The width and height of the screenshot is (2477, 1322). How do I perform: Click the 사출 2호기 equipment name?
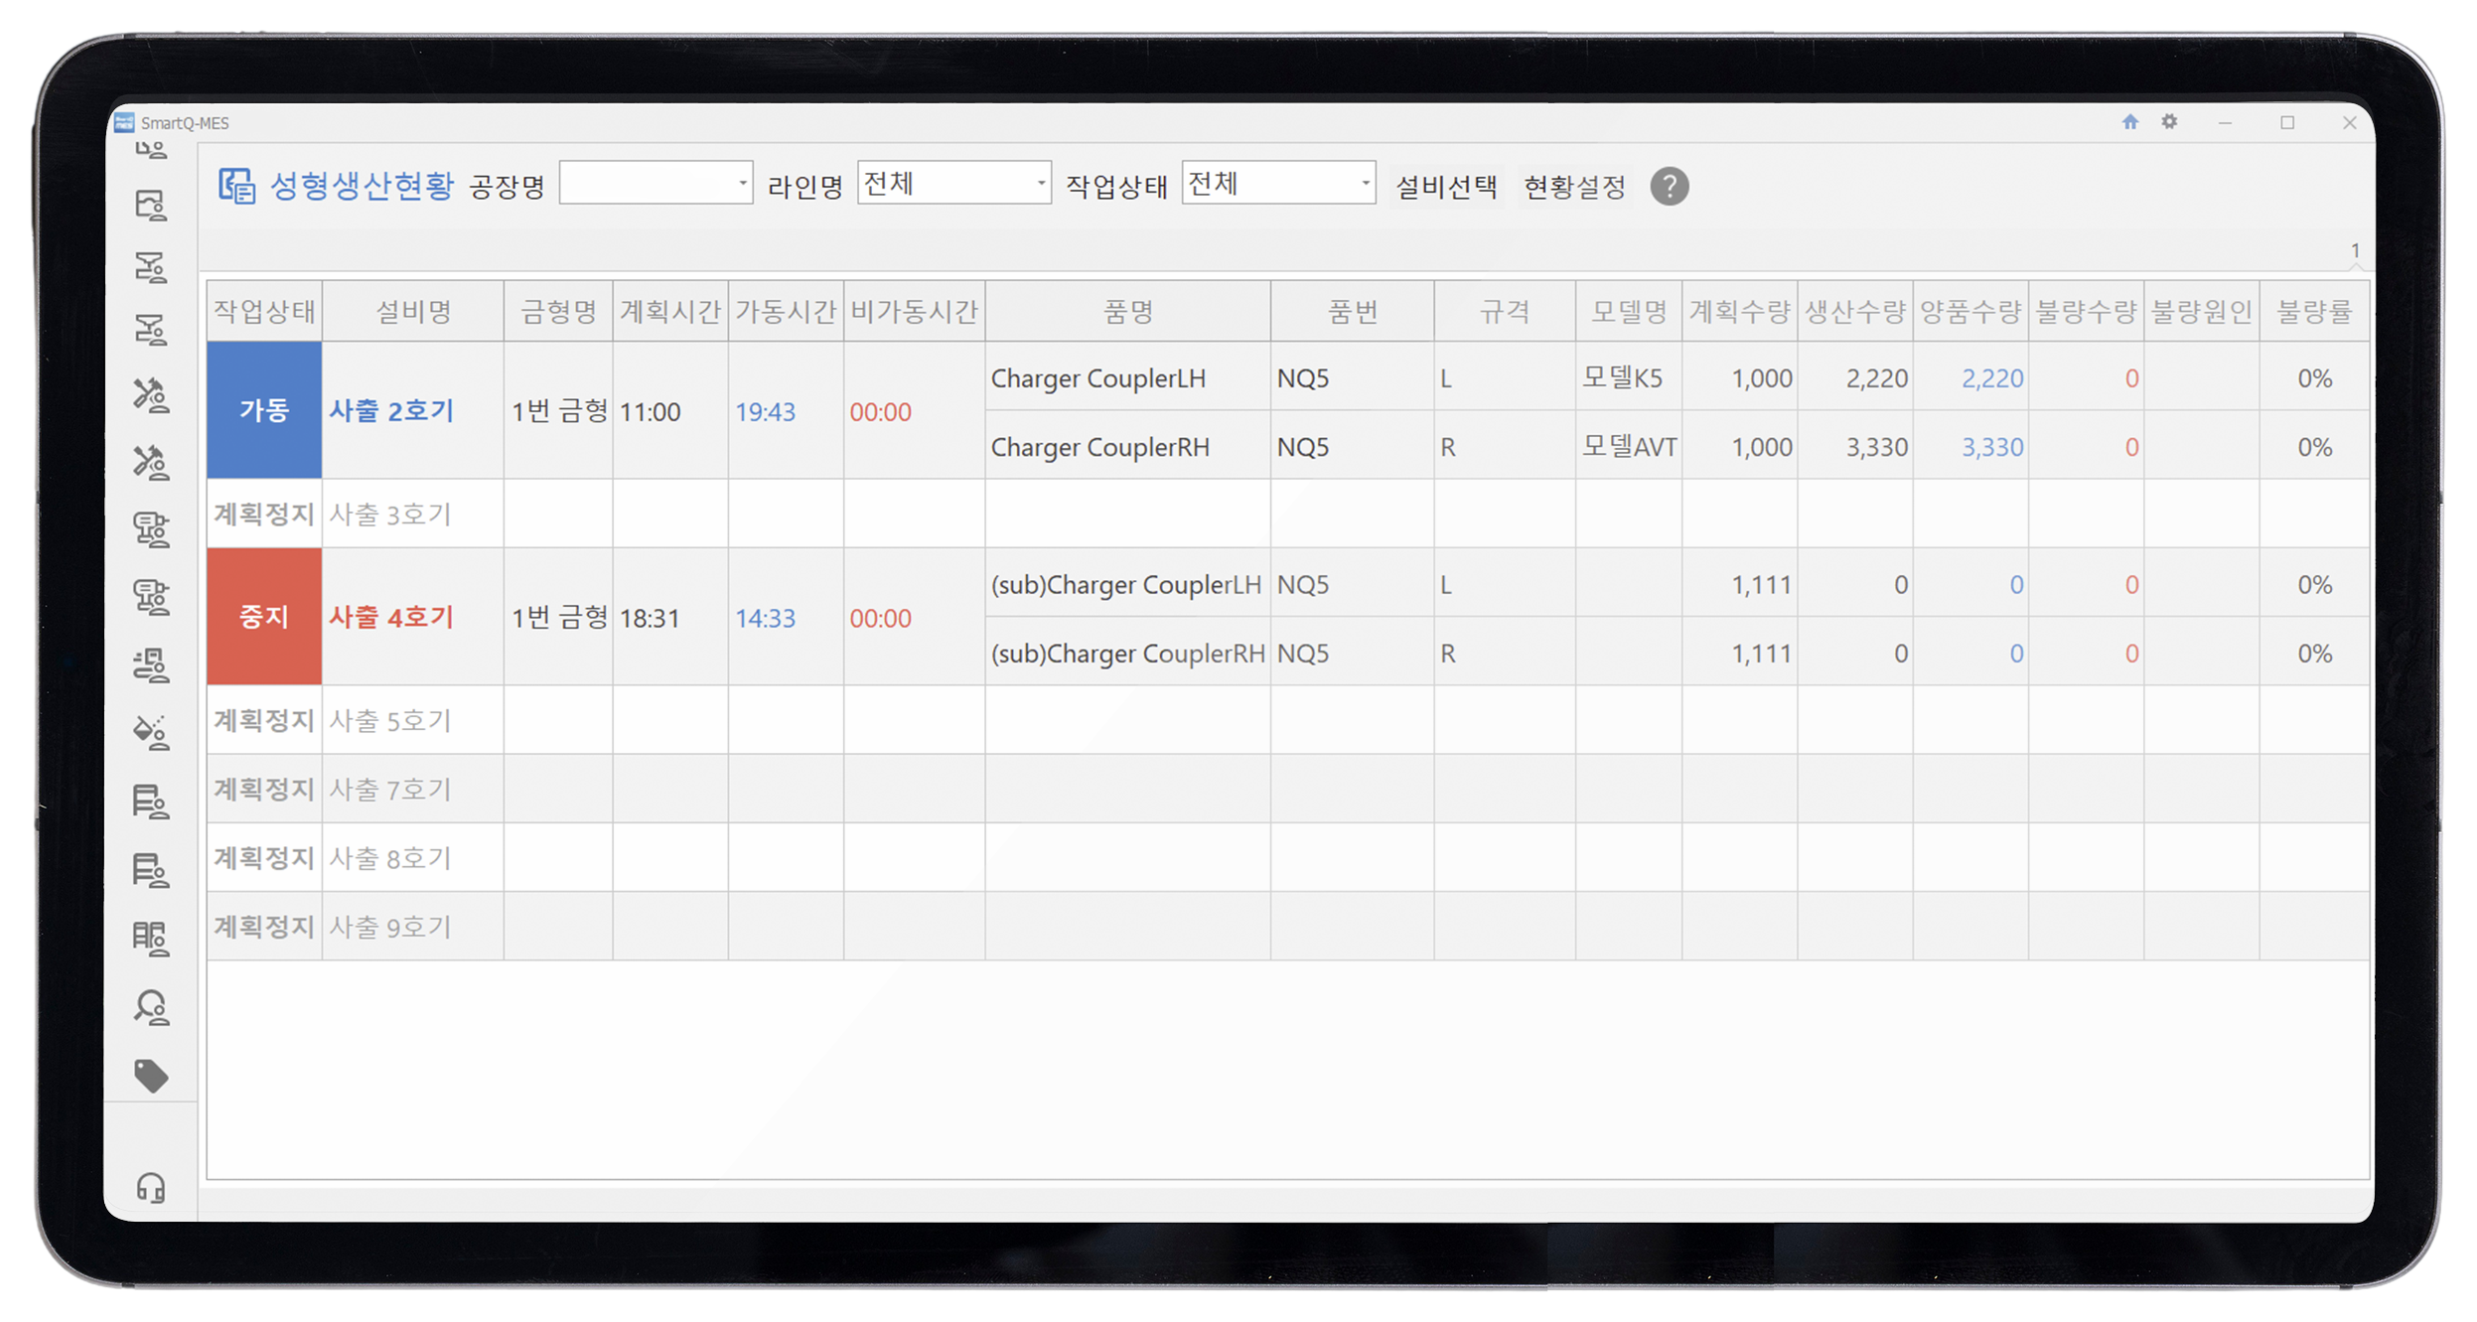(x=391, y=410)
